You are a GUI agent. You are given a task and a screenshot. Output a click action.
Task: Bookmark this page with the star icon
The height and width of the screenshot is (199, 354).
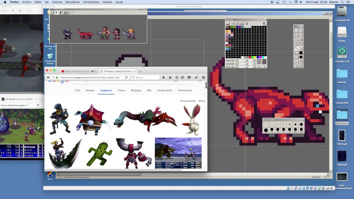click(177, 77)
